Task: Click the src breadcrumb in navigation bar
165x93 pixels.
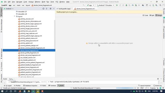Action: click(14, 5)
